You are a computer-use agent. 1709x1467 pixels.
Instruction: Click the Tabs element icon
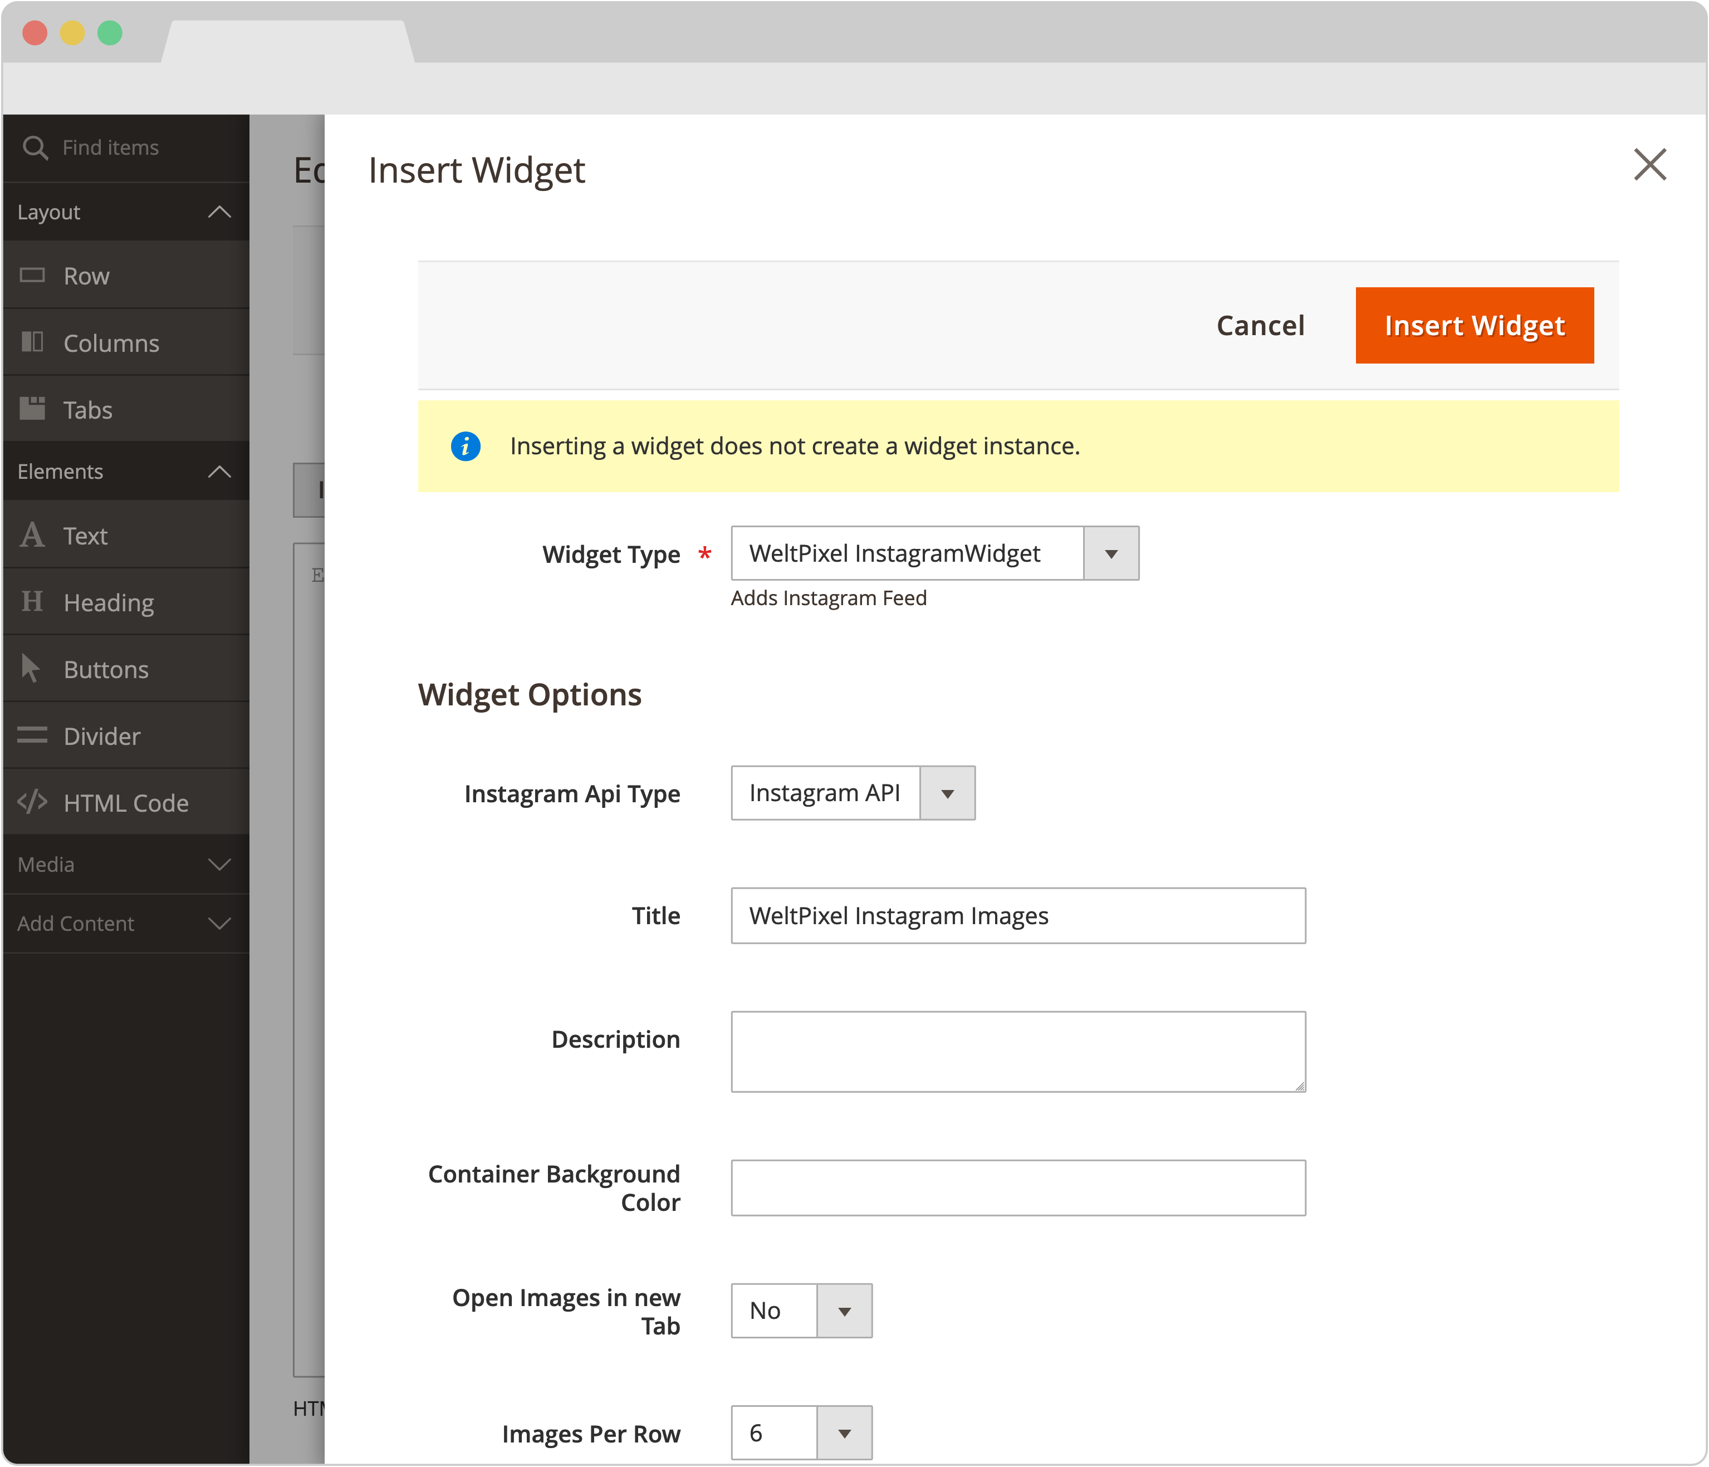[x=32, y=408]
